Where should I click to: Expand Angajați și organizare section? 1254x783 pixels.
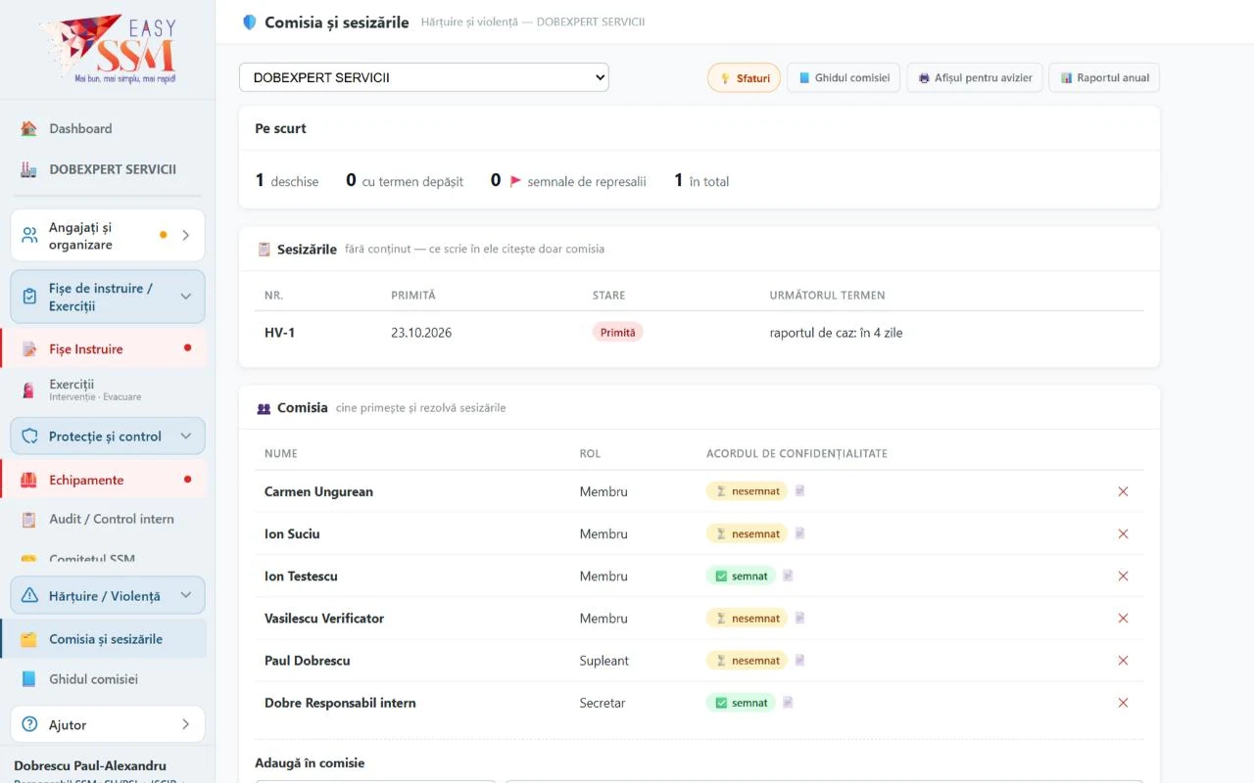point(108,236)
